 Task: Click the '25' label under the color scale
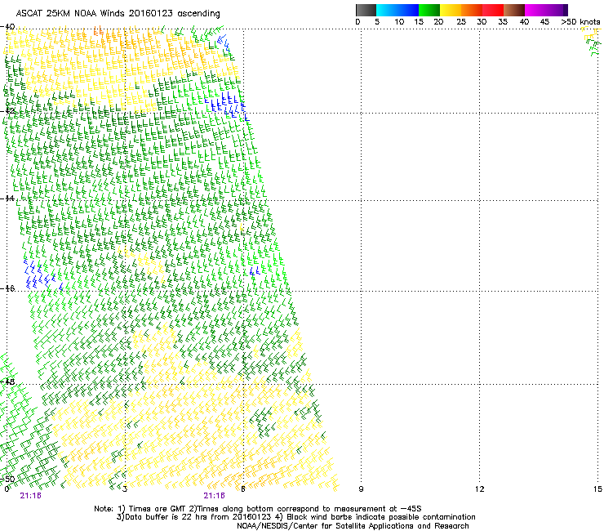click(461, 22)
